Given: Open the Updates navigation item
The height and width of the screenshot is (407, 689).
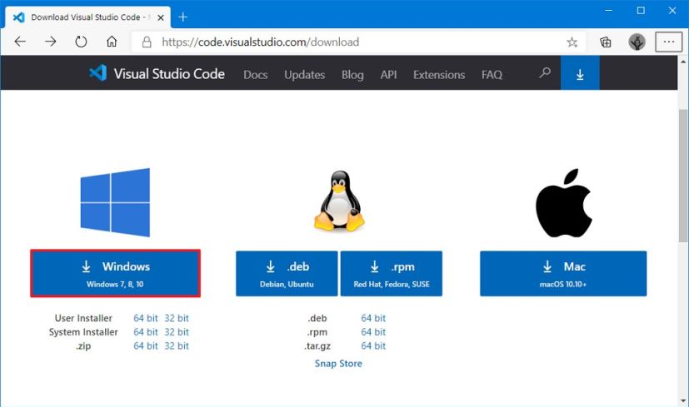Looking at the screenshot, I should [305, 75].
